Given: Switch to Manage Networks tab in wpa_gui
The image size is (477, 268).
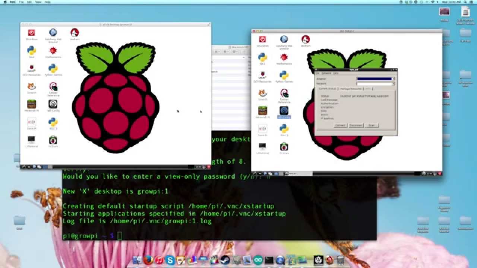Looking at the screenshot, I should [x=351, y=89].
